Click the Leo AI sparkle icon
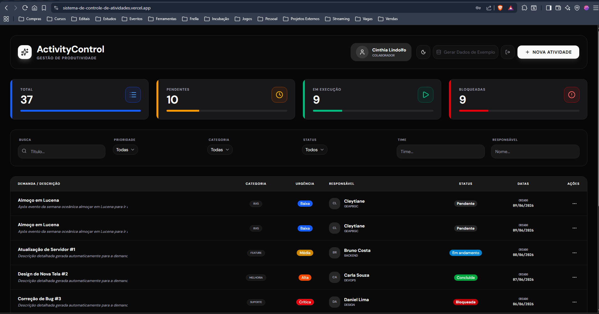Viewport: 599px width, 314px height. coord(568,8)
